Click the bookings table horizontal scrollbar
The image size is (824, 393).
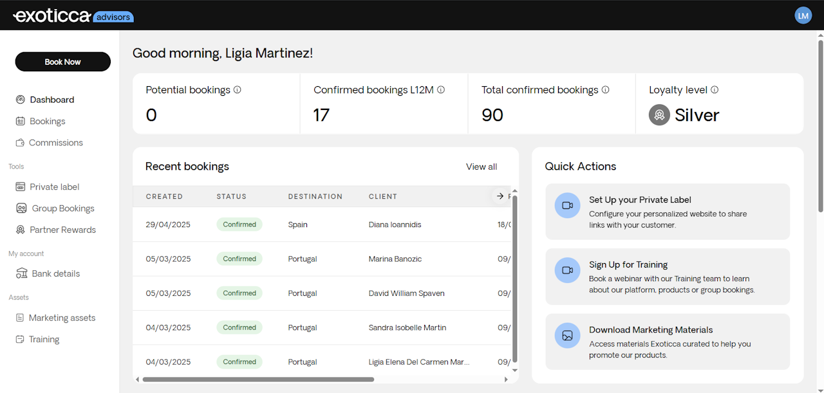pyautogui.click(x=257, y=379)
